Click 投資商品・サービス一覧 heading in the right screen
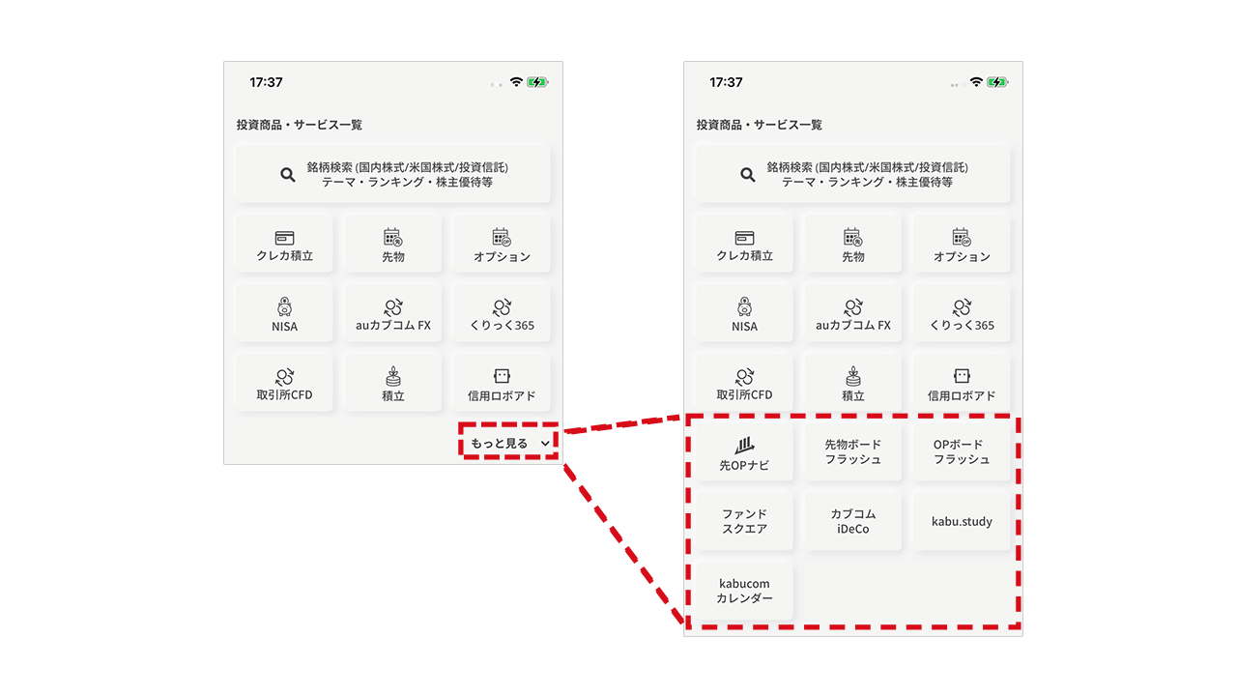This screenshot has width=1237, height=696. [x=760, y=125]
